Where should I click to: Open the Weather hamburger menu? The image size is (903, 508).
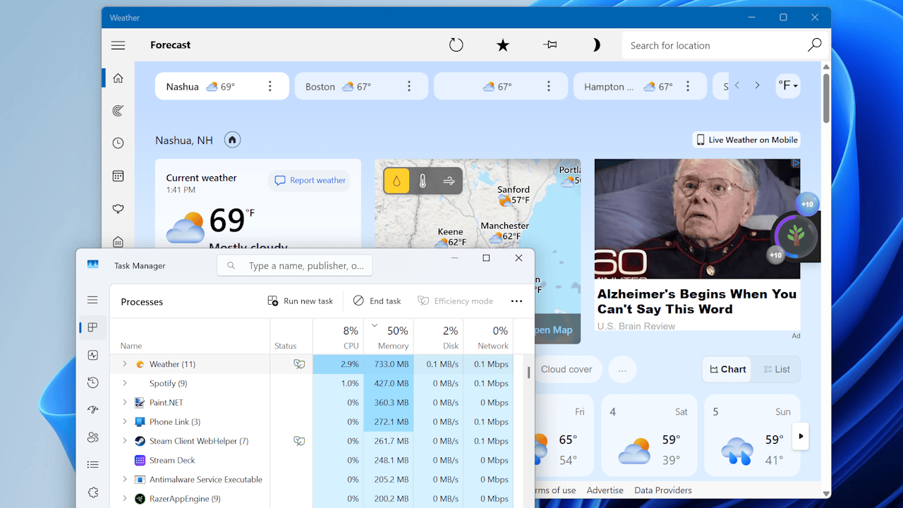click(x=118, y=45)
